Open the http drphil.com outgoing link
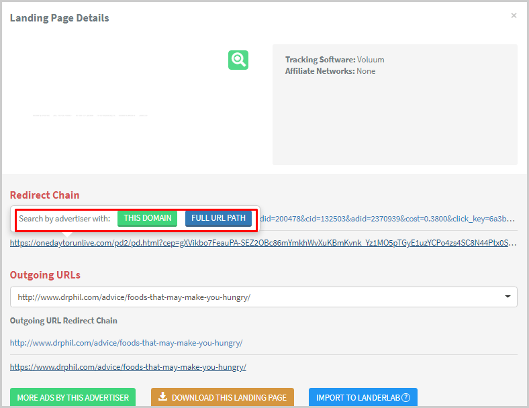529x408 pixels. pyautogui.click(x=126, y=343)
